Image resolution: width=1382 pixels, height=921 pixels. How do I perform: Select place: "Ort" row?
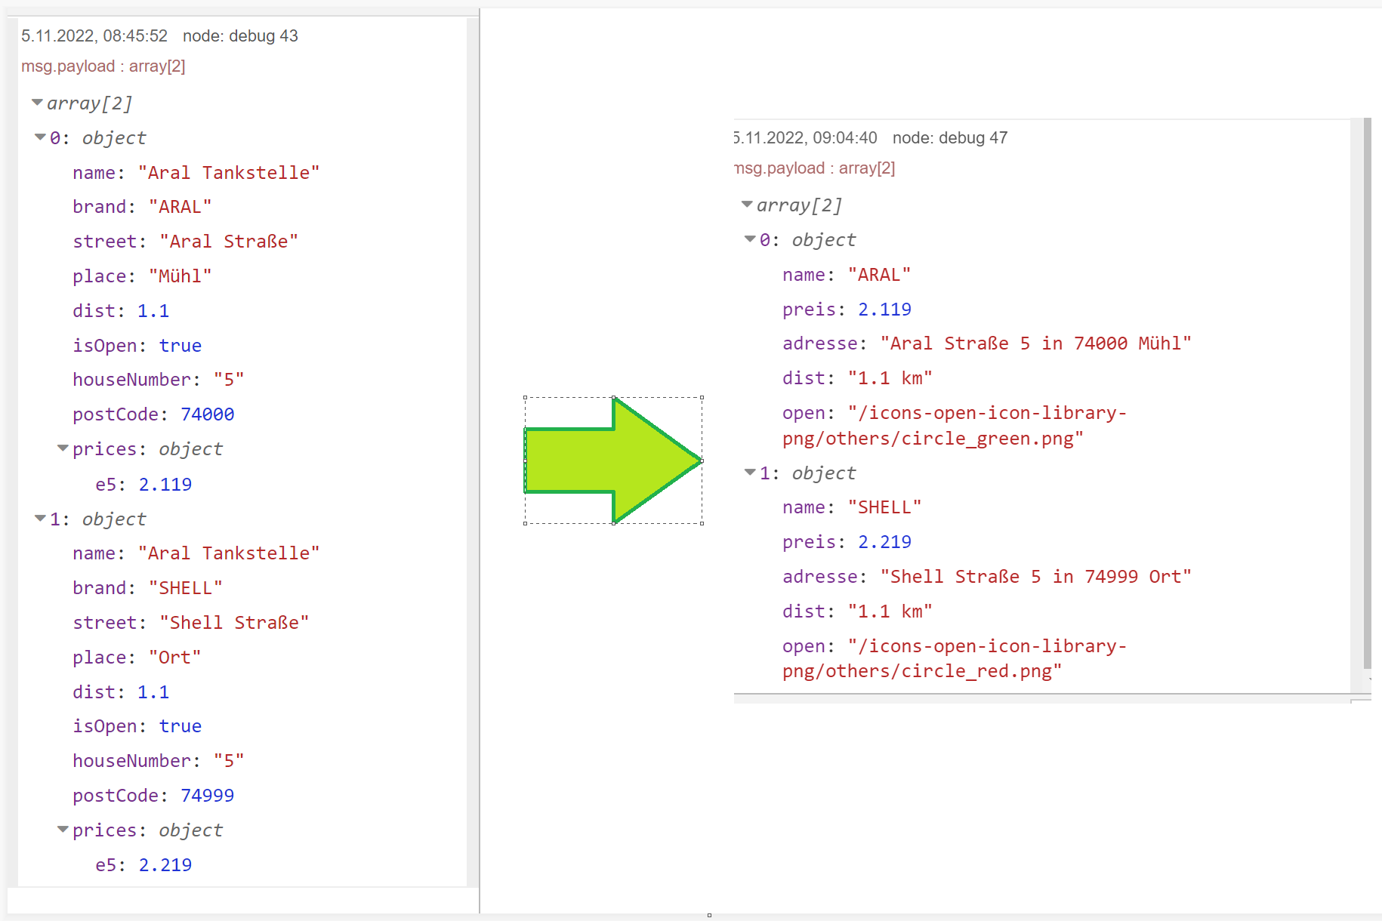137,658
